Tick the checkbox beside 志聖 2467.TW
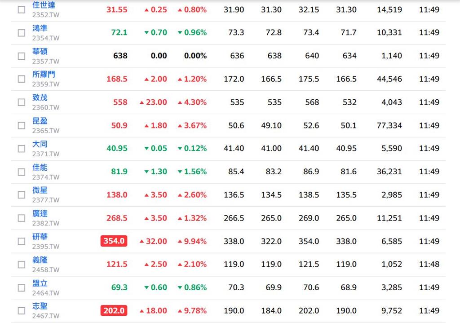Screen dimensions: 460x323 22,311
